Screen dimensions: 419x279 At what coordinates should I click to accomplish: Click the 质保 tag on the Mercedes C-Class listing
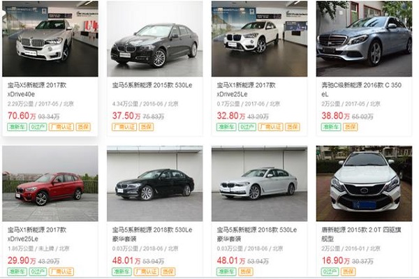point(350,127)
